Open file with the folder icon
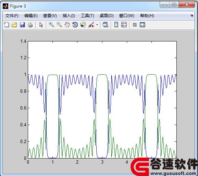 click(x=14, y=25)
